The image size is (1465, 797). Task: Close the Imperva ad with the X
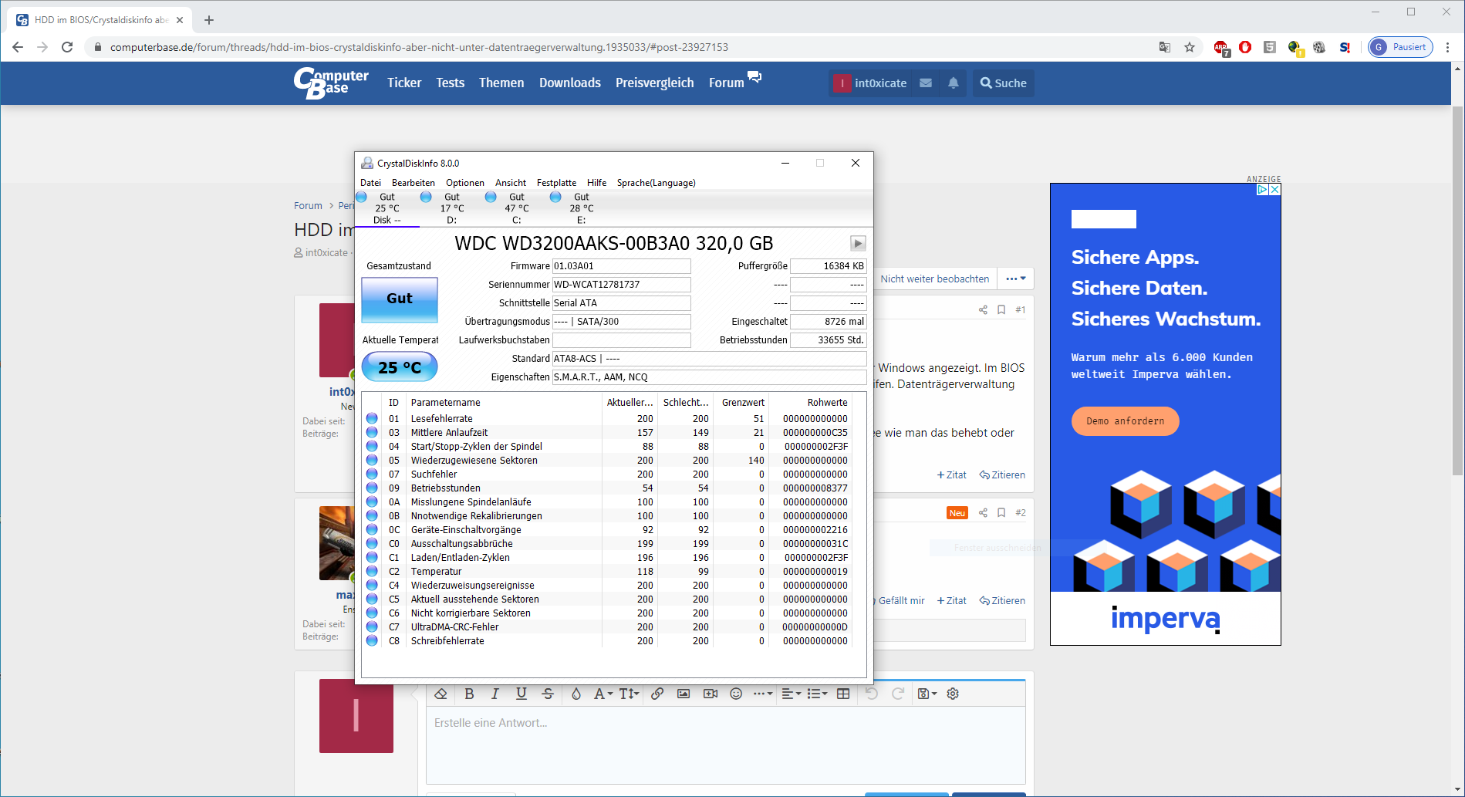tap(1275, 189)
